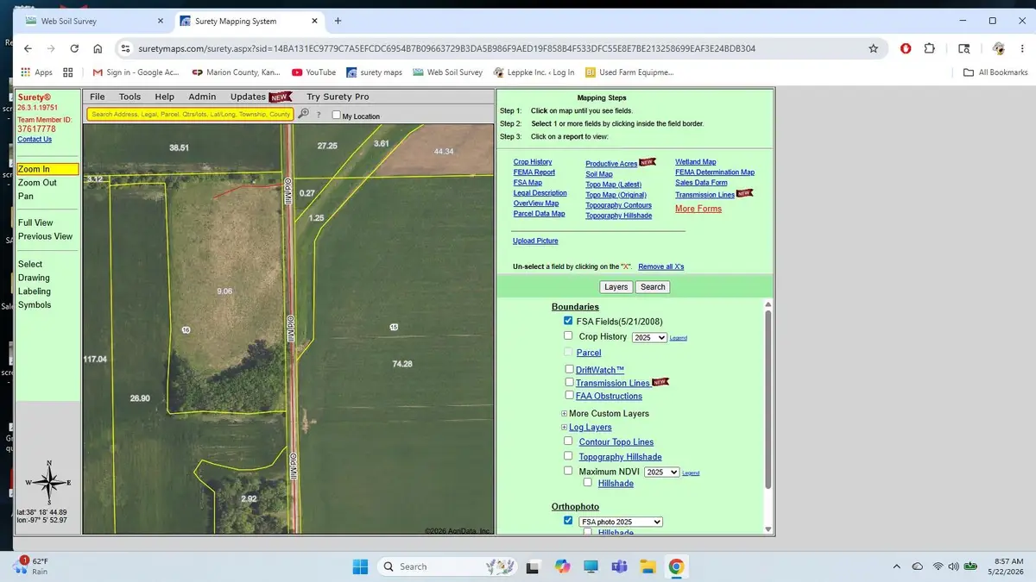Click the magnifier search icon beside address box
Image resolution: width=1036 pixels, height=582 pixels.
[303, 114]
